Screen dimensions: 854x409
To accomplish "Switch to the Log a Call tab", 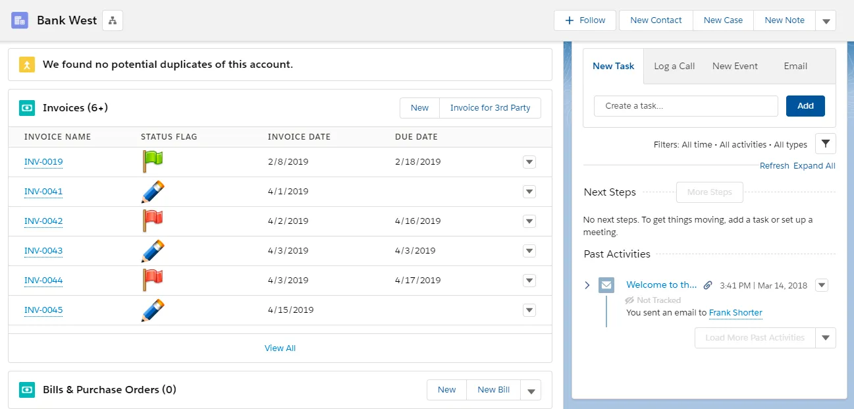I will click(674, 66).
